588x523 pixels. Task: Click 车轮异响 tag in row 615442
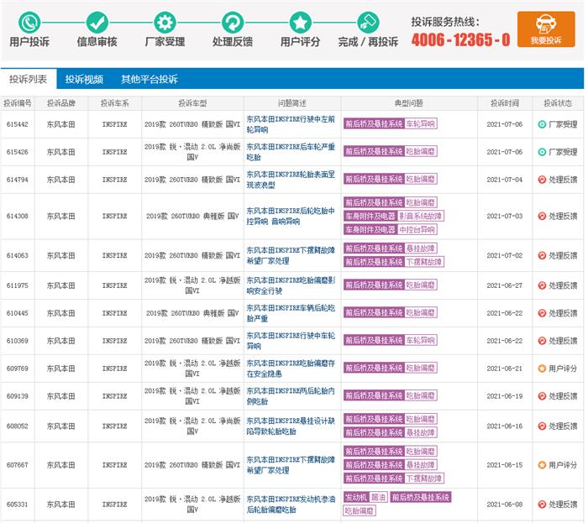[421, 123]
